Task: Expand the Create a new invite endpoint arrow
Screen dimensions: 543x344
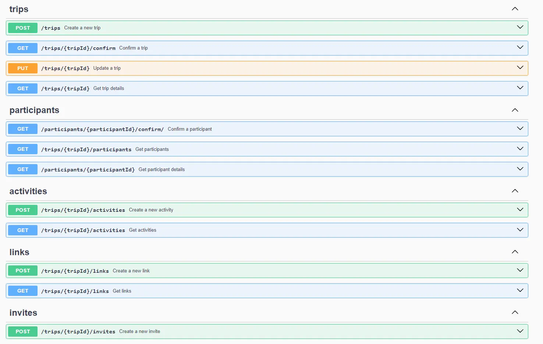Action: (520, 331)
